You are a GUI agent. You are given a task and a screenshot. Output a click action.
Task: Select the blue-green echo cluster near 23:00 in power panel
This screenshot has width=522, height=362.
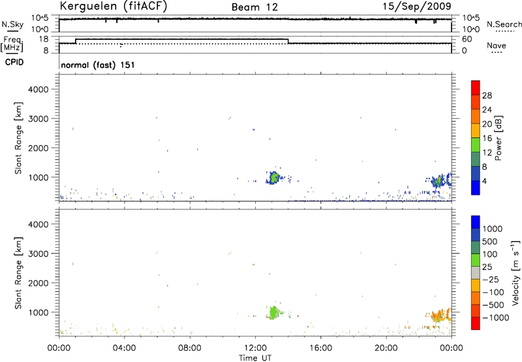[438, 180]
